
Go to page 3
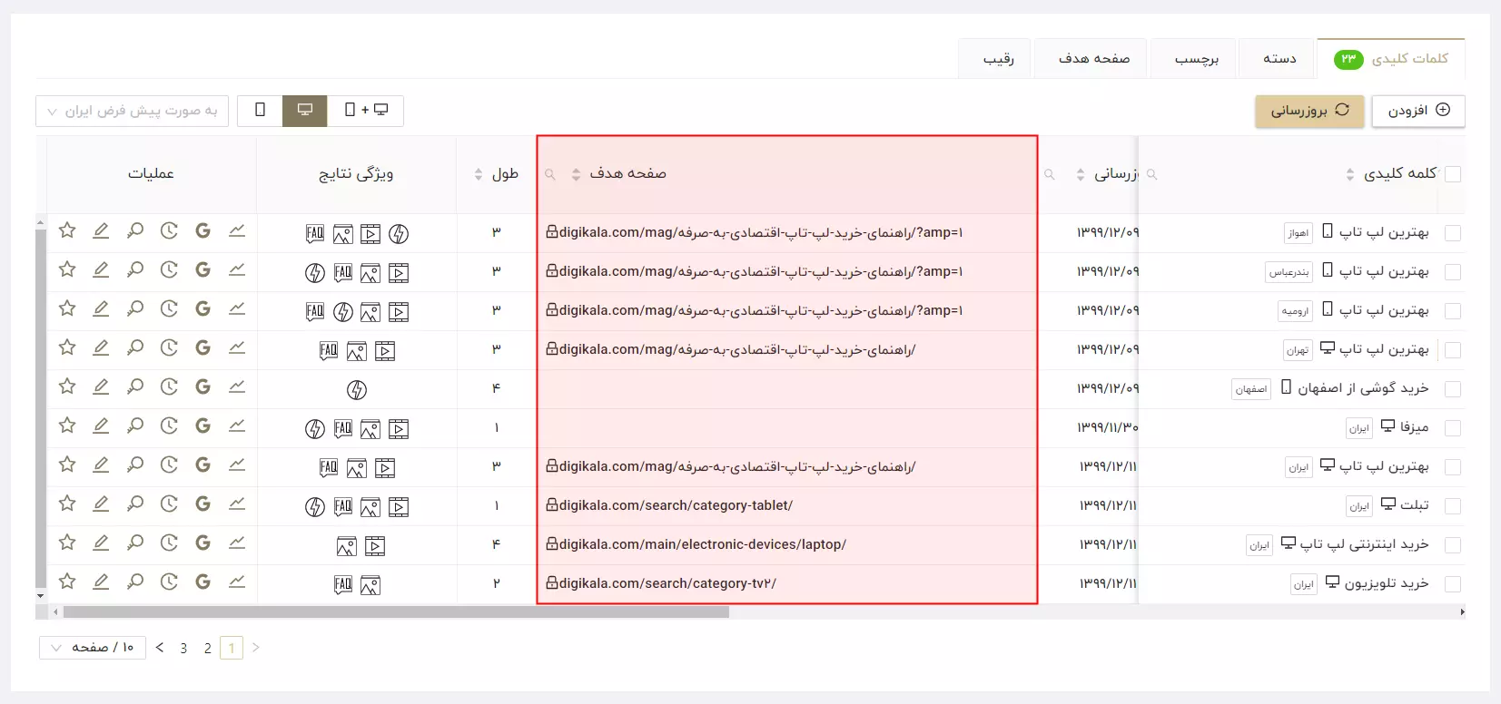pos(183,648)
